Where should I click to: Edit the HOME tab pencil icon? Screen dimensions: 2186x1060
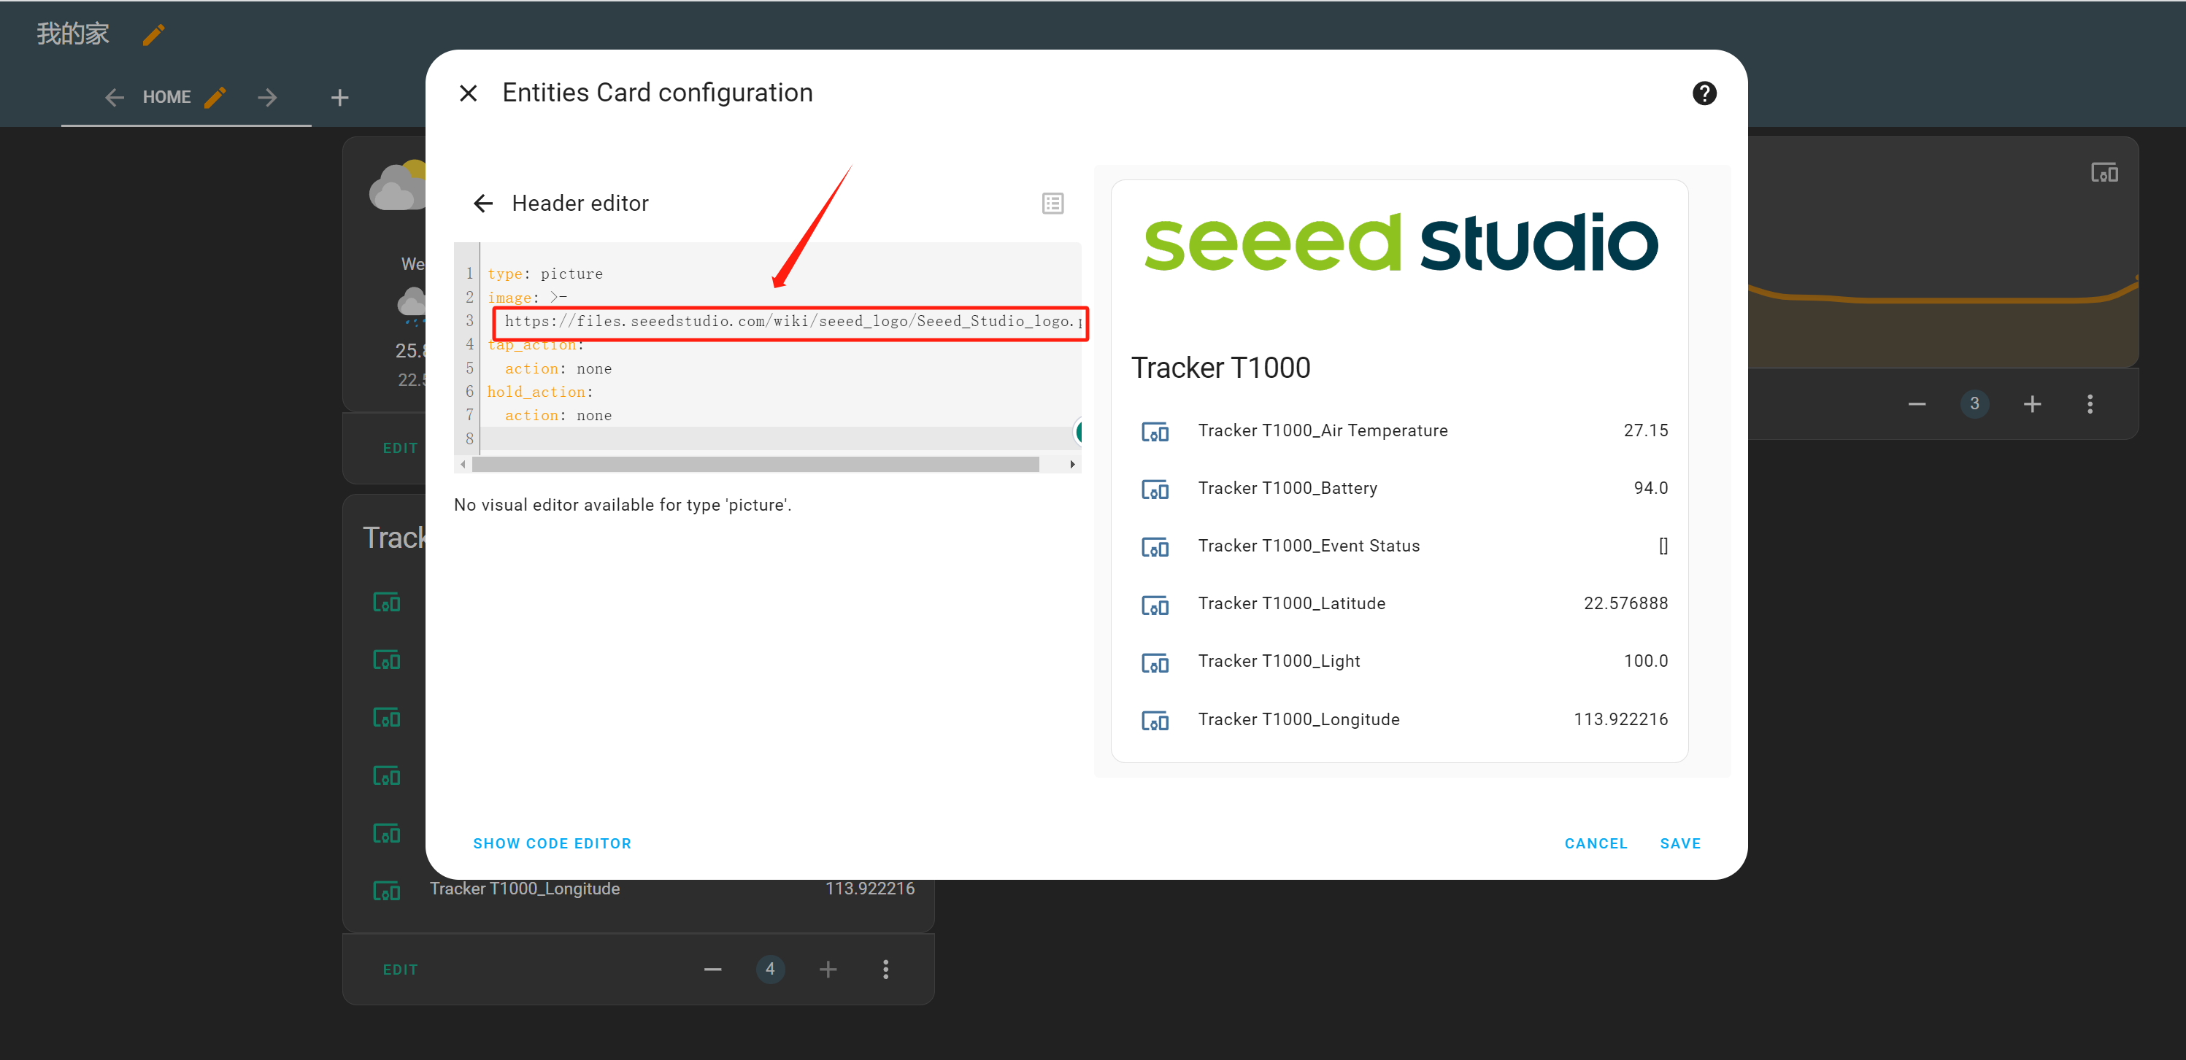pyautogui.click(x=215, y=97)
